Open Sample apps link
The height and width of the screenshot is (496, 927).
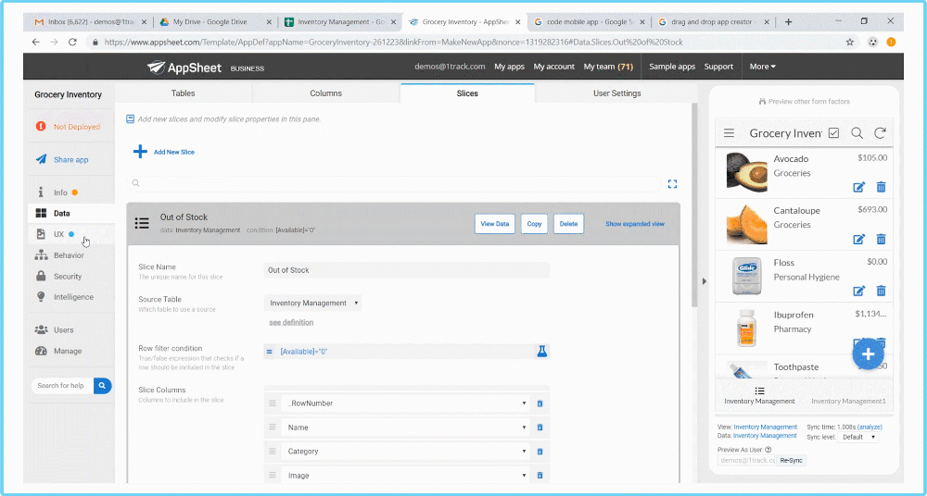pos(672,67)
